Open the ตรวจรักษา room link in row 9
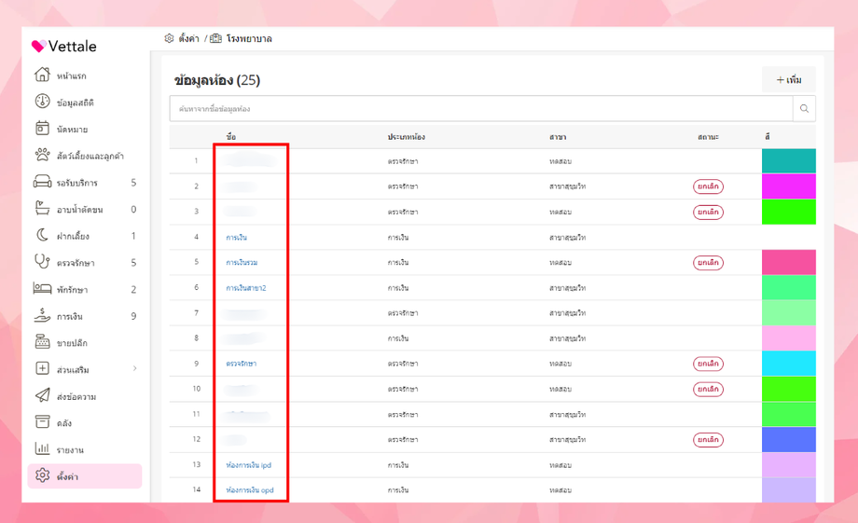858x523 pixels. coord(242,364)
